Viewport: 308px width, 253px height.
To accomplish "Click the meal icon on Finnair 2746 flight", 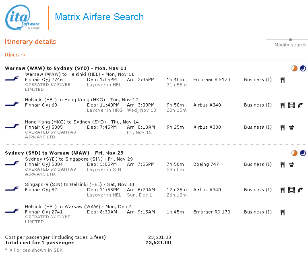I will click(x=283, y=80).
